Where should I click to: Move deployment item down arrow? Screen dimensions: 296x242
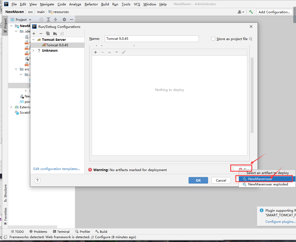(117, 52)
